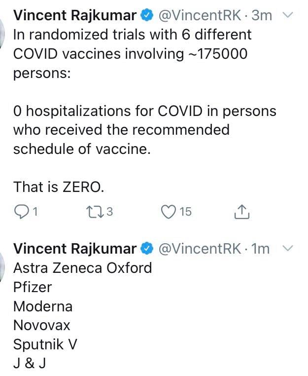Click the retweet count number 3

click(x=109, y=212)
